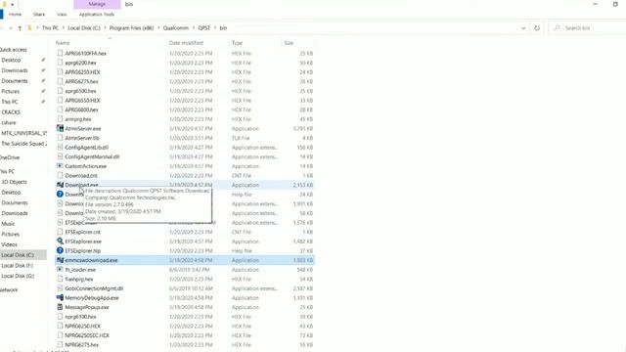626x352 pixels.
Task: Open 3D Objects in the navigation pane
Action: point(14,182)
